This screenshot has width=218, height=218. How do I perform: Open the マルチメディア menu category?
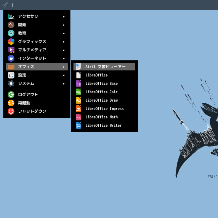(x=37, y=50)
